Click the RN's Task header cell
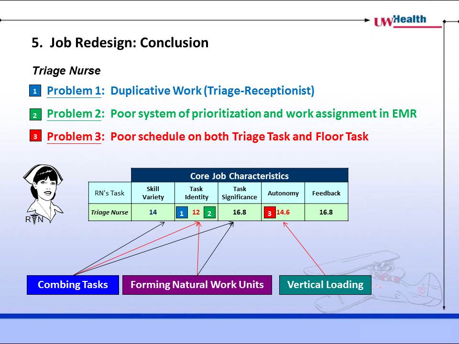The image size is (459, 344). (x=110, y=193)
